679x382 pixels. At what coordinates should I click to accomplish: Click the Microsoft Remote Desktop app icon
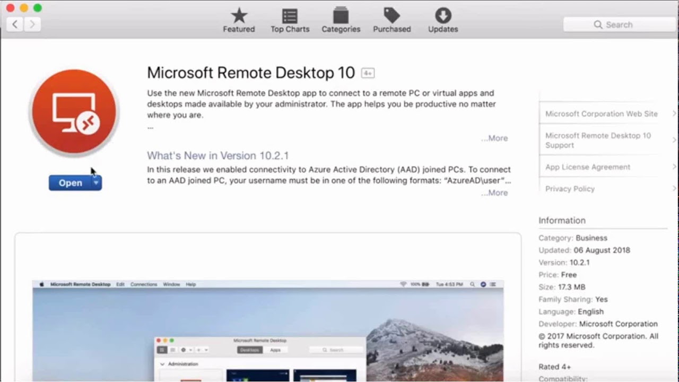point(74,112)
